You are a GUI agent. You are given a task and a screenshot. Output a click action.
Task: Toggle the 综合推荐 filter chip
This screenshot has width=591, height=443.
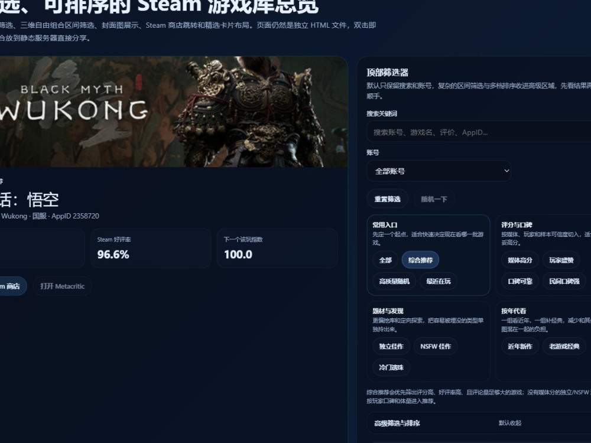(420, 260)
